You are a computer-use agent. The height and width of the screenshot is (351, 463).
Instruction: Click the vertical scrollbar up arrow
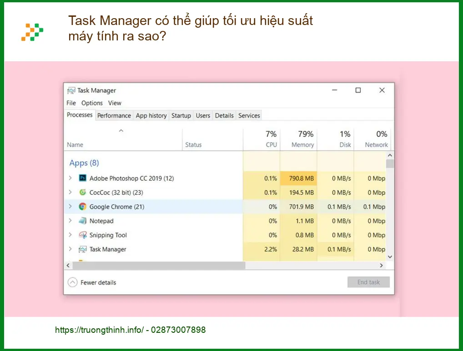click(x=390, y=155)
